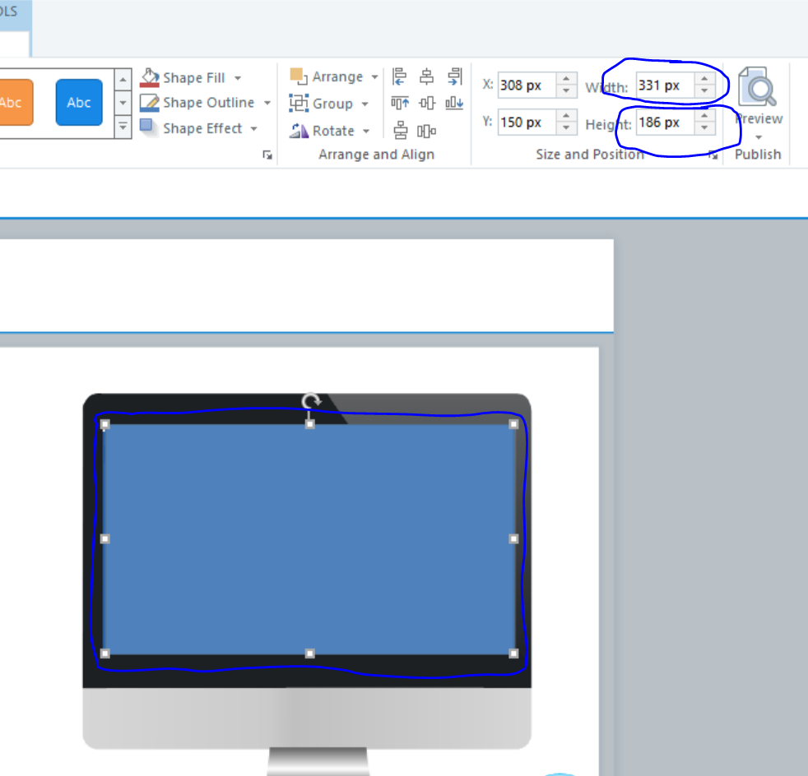Click the Align Right icon
The width and height of the screenshot is (808, 776).
[454, 76]
